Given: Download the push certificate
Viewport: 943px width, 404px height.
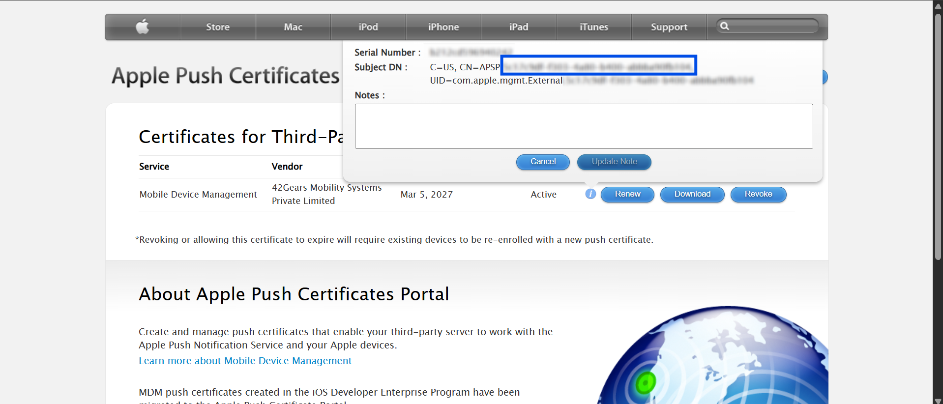Looking at the screenshot, I should pos(692,194).
